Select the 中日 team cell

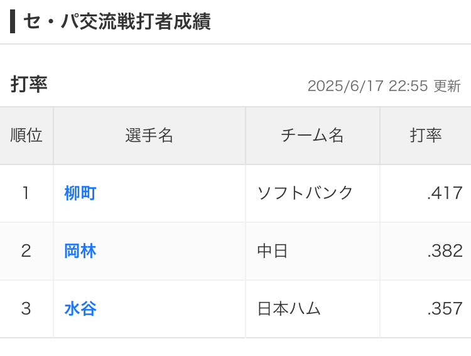[x=273, y=251]
